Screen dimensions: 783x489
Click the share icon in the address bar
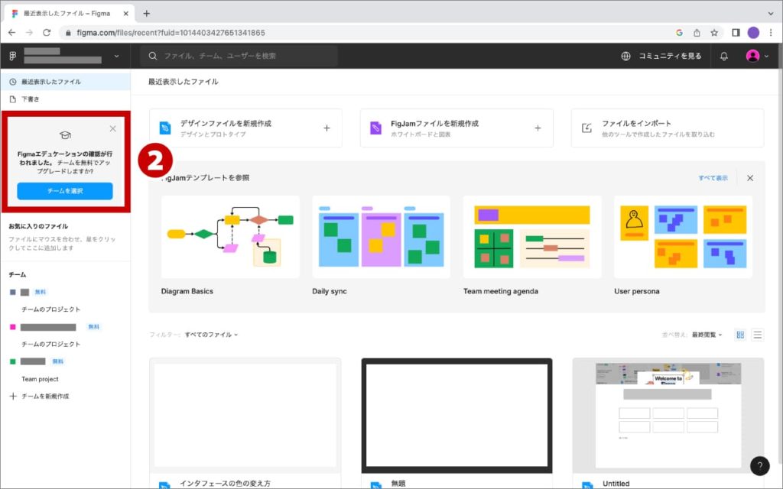[x=697, y=33]
